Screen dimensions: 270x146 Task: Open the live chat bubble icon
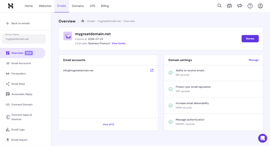coord(262,138)
